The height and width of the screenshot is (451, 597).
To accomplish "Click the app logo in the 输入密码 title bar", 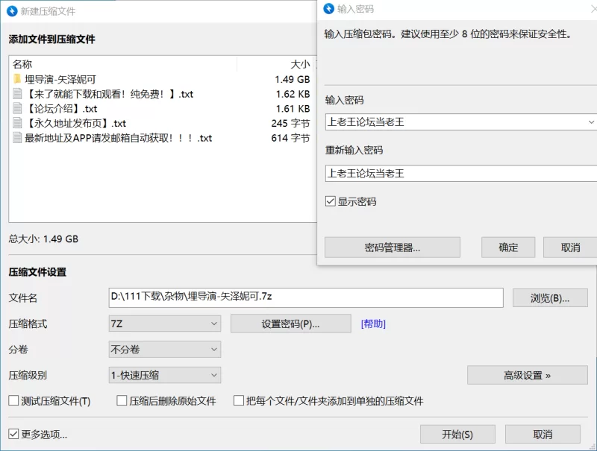I will [329, 9].
